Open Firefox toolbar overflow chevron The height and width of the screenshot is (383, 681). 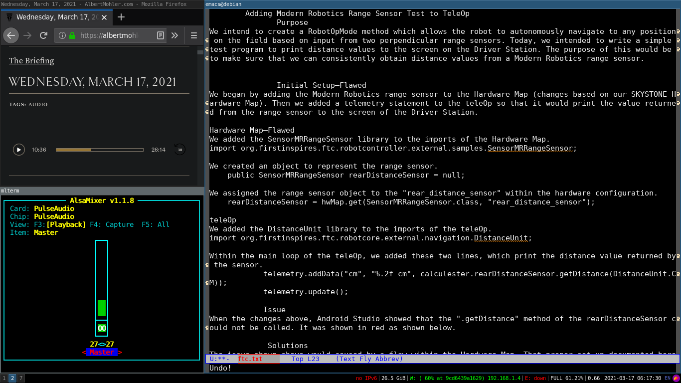click(174, 35)
